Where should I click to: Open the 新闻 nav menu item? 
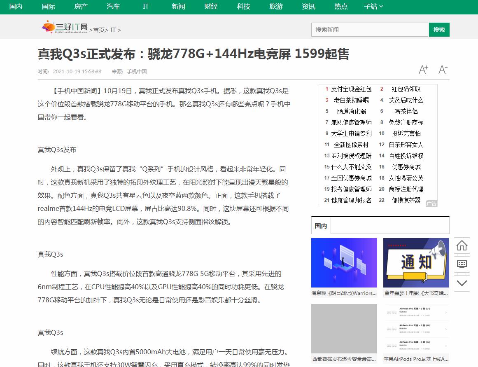tap(178, 7)
